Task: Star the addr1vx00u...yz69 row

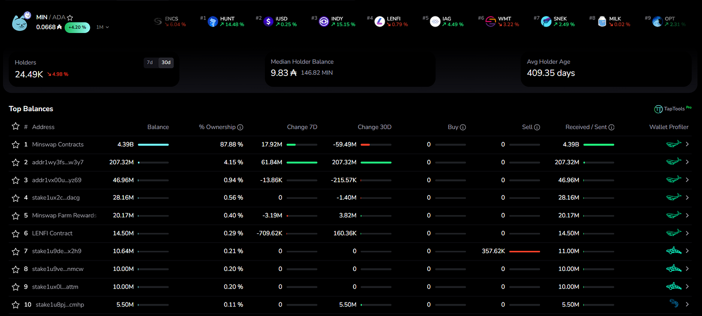Action: click(16, 180)
